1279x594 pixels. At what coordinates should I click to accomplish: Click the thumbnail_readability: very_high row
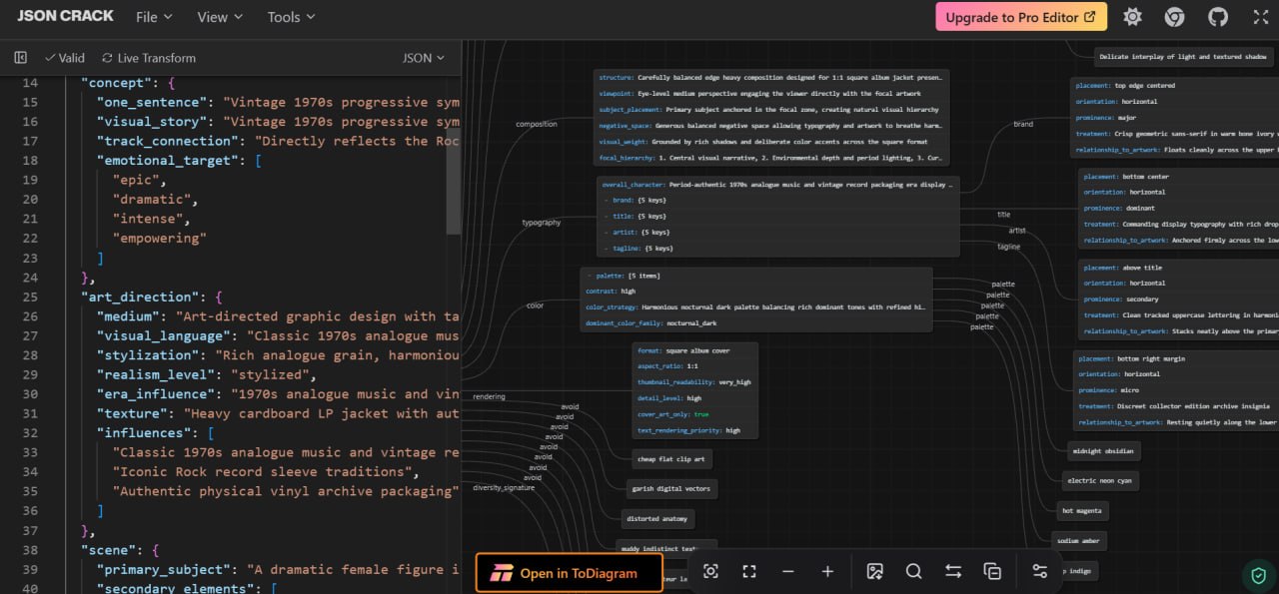point(695,382)
